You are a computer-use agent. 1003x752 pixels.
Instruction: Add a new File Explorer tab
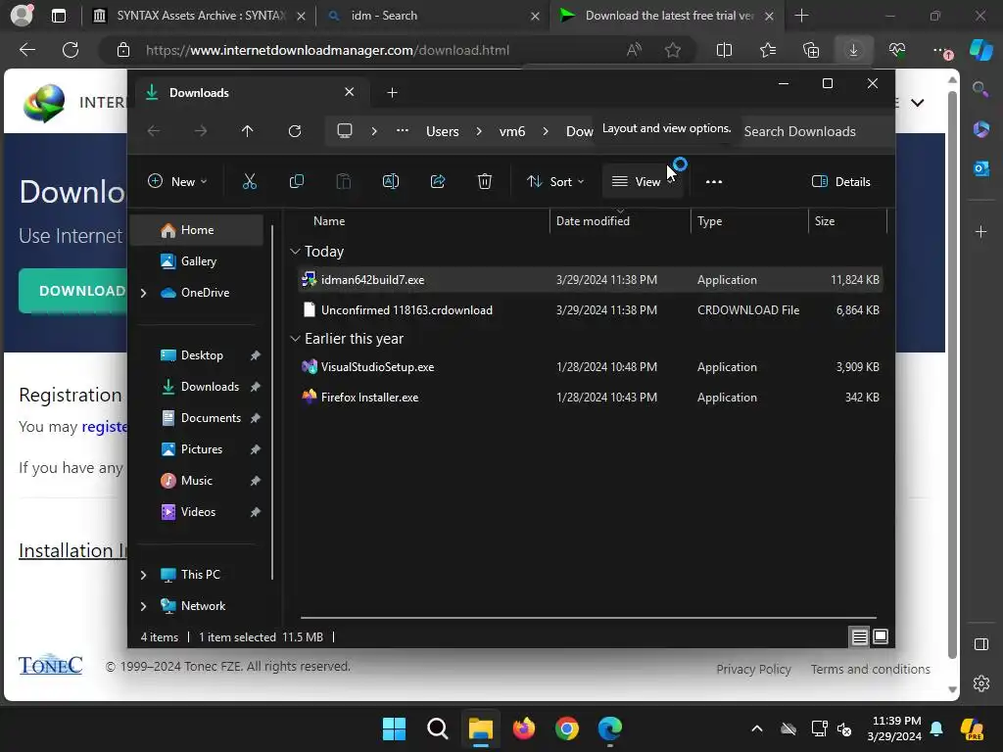(x=392, y=93)
